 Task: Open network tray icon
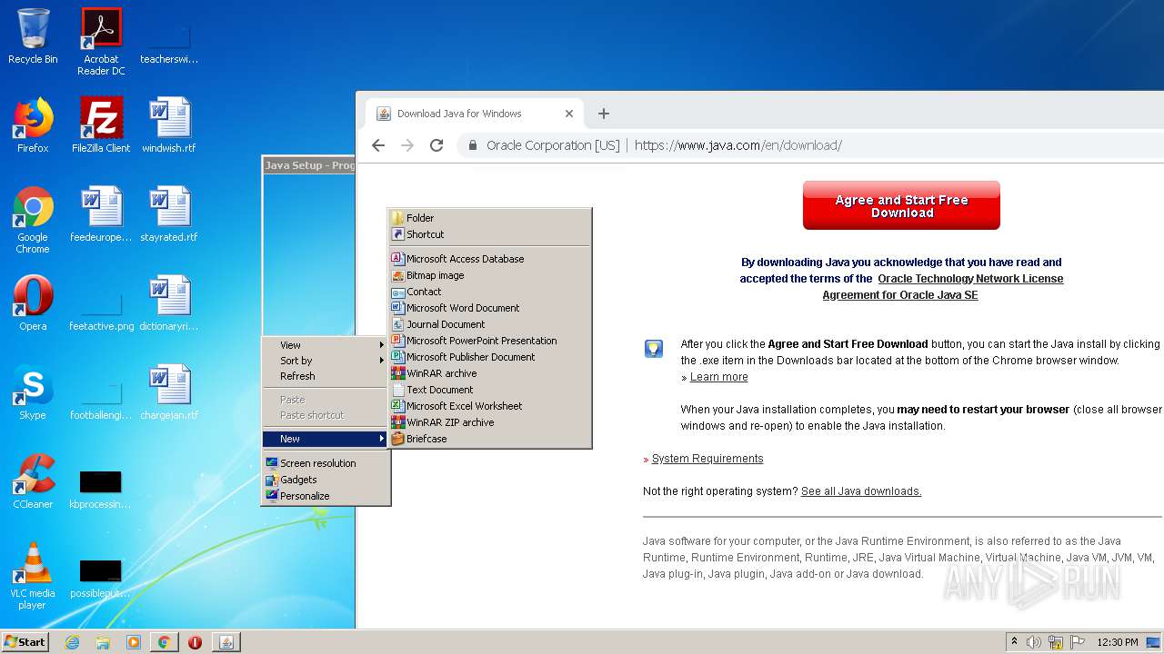coord(1056,642)
